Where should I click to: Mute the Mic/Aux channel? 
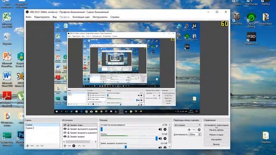coord(160,139)
